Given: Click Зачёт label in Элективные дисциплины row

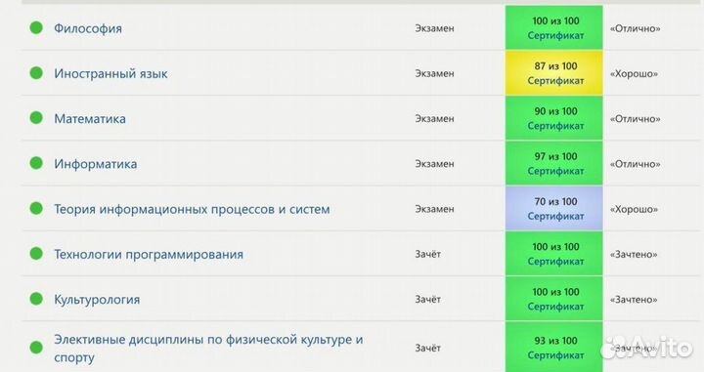Looking at the screenshot, I should click(427, 349).
